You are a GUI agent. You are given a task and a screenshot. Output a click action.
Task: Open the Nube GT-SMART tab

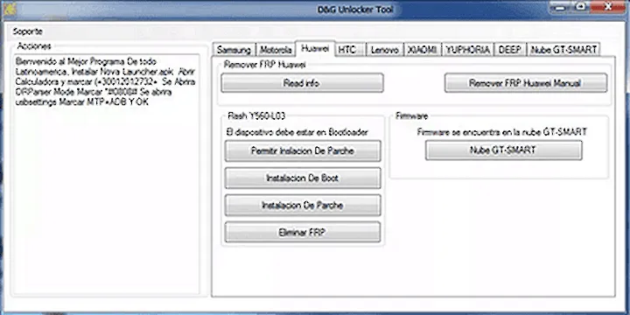tap(563, 50)
